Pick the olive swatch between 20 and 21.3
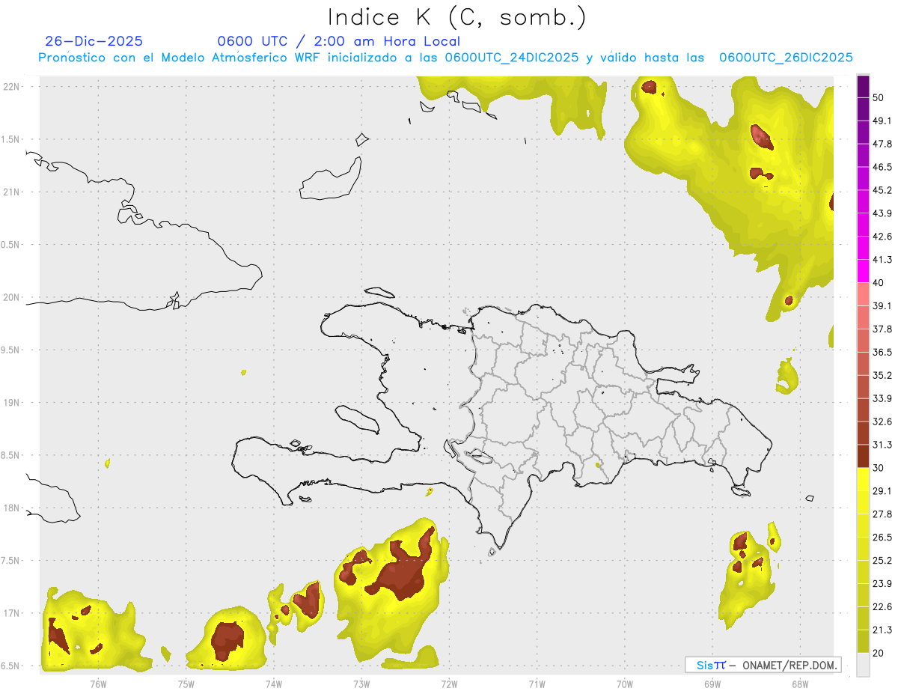 863,641
